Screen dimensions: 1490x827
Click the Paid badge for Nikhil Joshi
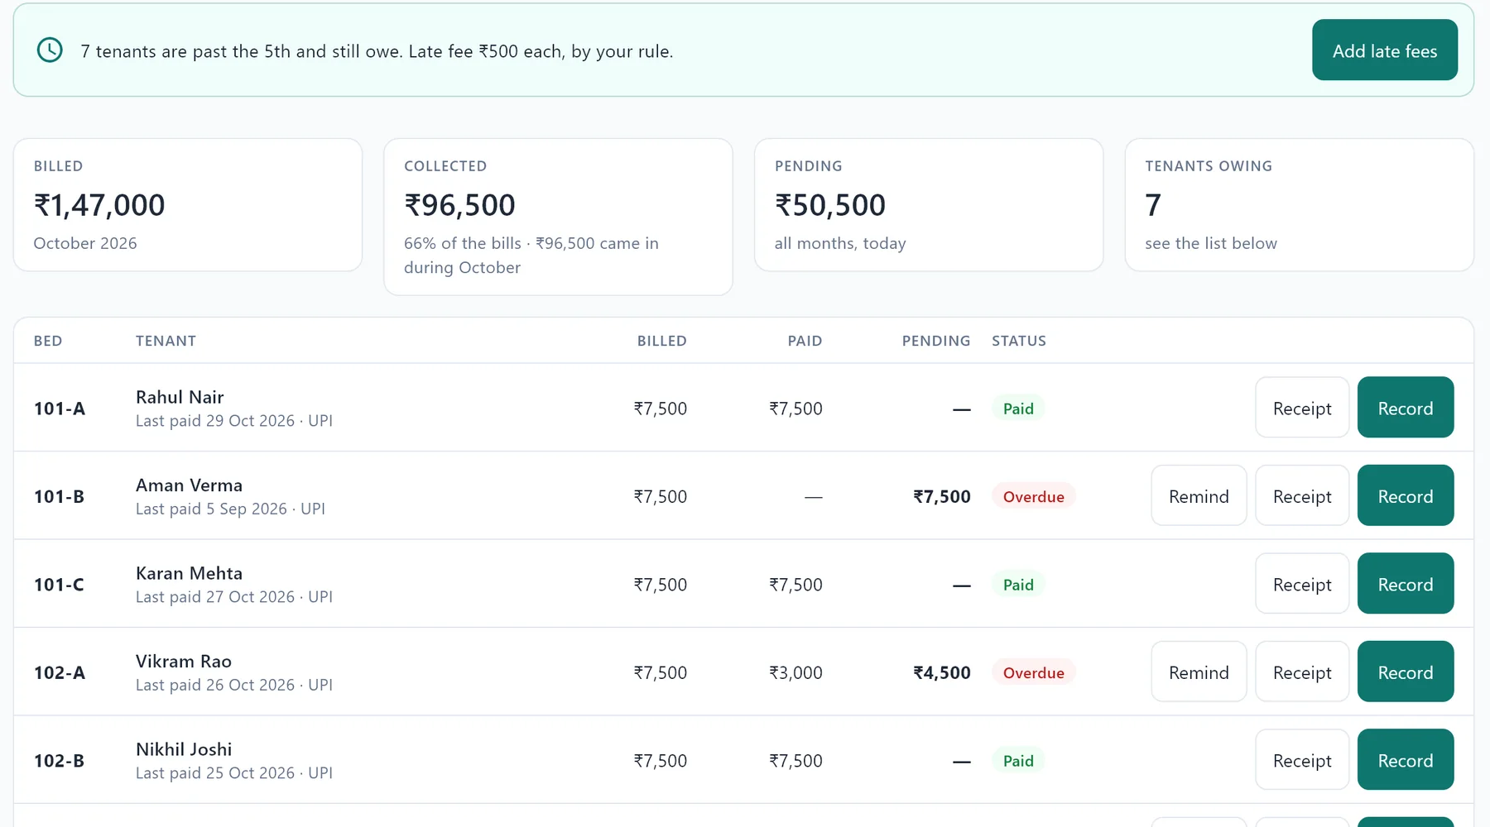coord(1018,761)
